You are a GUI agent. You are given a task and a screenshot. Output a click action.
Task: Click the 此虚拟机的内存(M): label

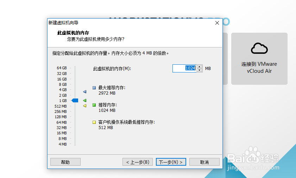112,69
